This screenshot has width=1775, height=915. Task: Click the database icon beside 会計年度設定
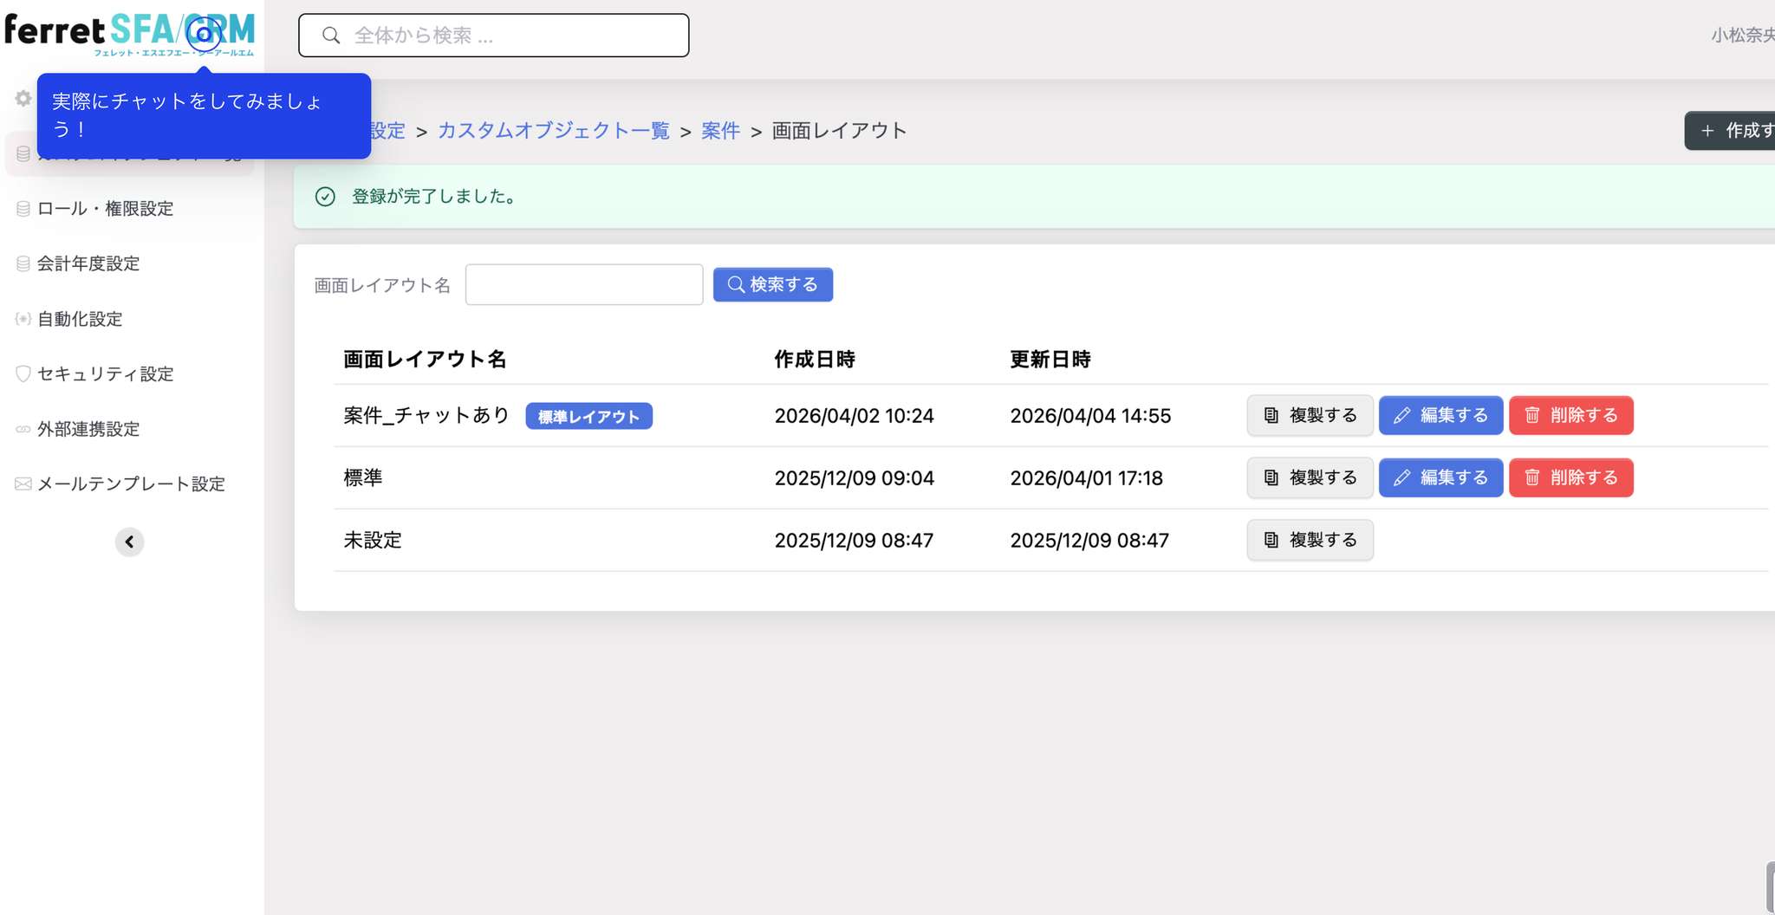coord(23,263)
